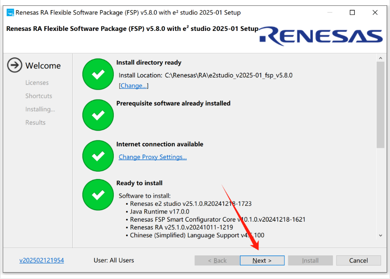This screenshot has height=279, width=390.
Task: Click the green check beside Prerequisite software
Action: pos(98,115)
